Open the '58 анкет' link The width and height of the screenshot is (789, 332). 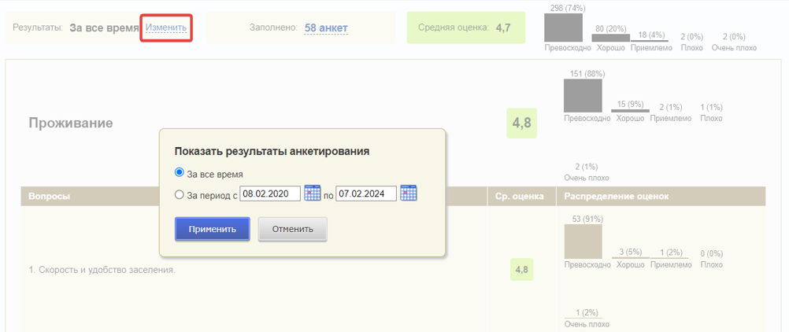point(326,28)
